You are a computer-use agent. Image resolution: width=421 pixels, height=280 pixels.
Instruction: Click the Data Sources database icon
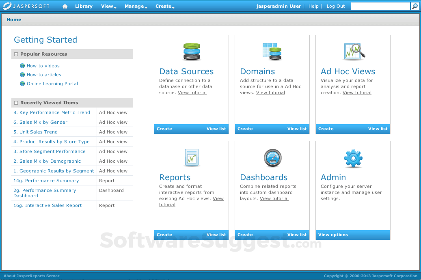(x=191, y=51)
